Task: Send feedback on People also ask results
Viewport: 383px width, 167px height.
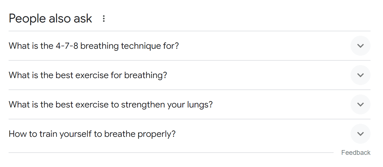Action: point(356,153)
